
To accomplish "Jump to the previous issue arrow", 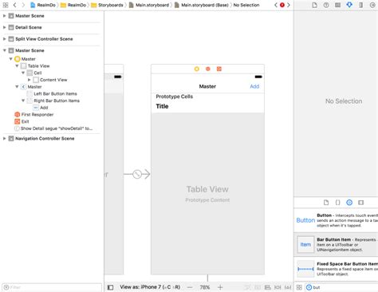I will (x=276, y=5).
